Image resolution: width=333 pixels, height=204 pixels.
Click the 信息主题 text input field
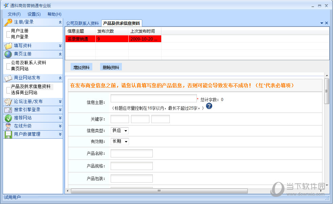pyautogui.click(x=153, y=99)
